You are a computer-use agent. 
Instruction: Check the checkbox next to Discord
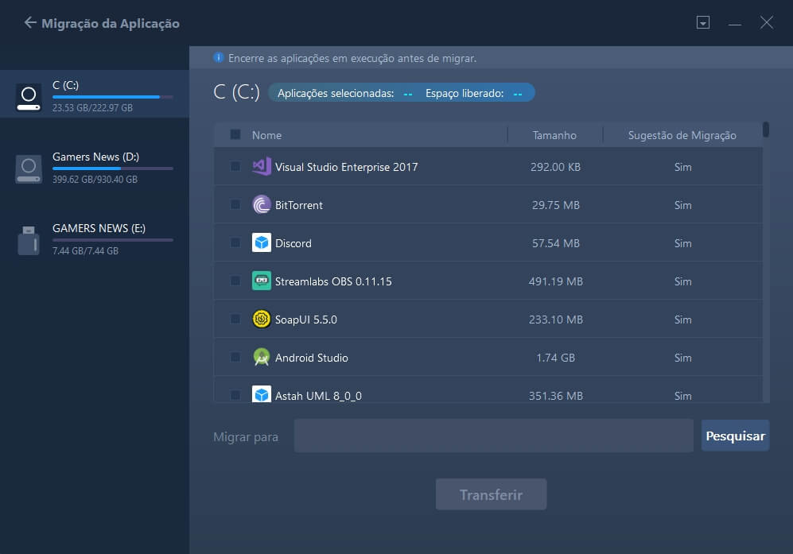[235, 242]
